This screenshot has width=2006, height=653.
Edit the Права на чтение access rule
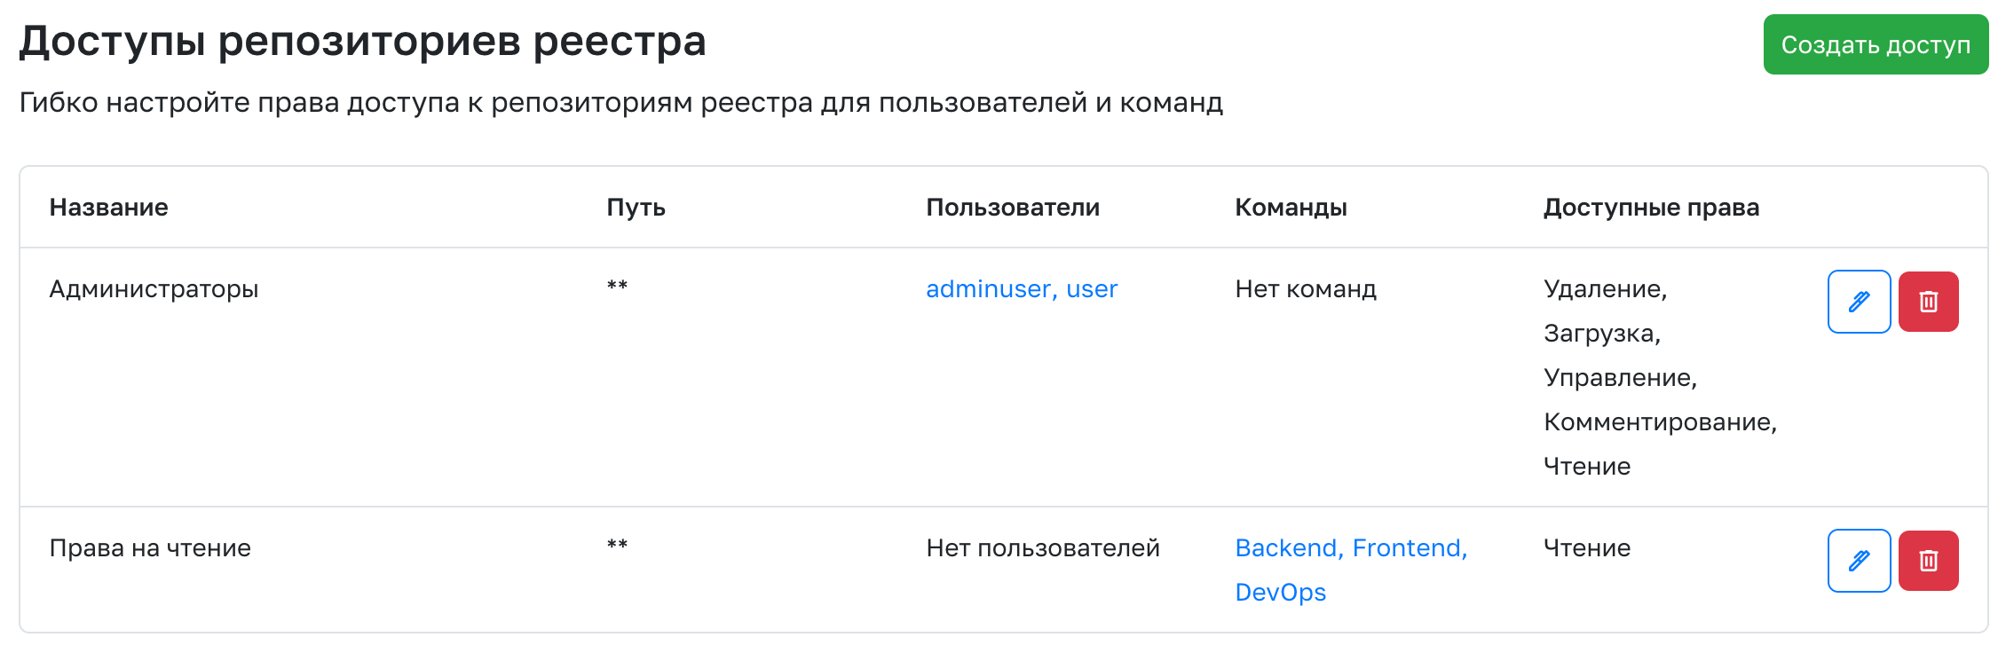click(x=1859, y=561)
